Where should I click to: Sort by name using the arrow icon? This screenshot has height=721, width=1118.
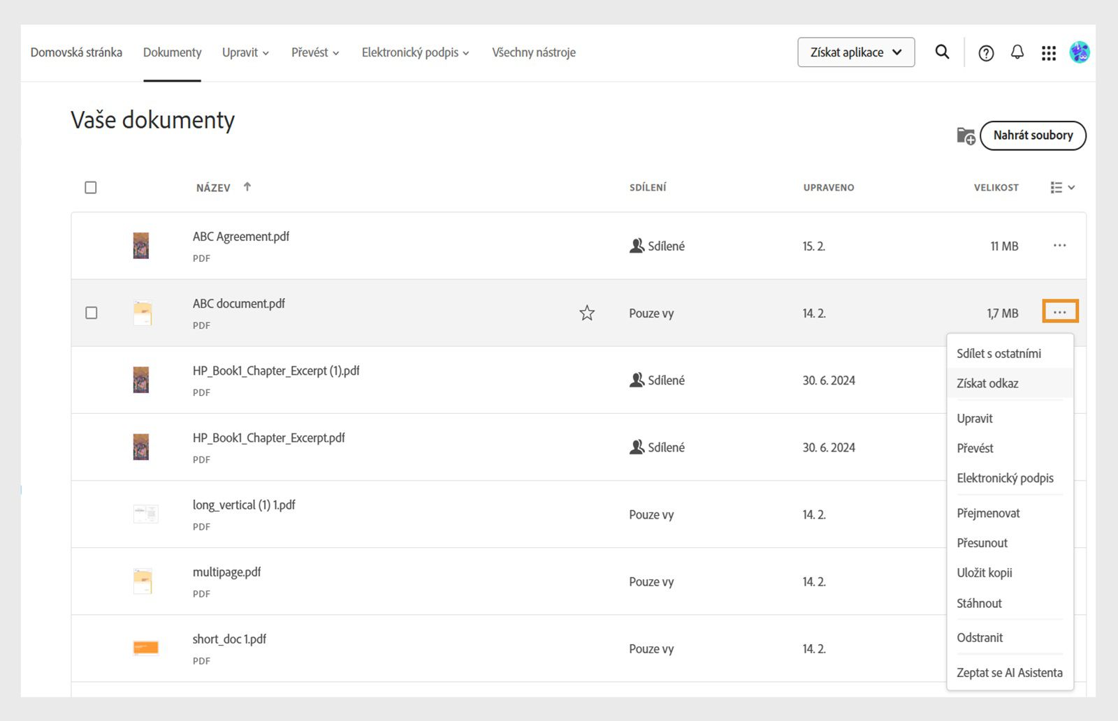coord(247,187)
